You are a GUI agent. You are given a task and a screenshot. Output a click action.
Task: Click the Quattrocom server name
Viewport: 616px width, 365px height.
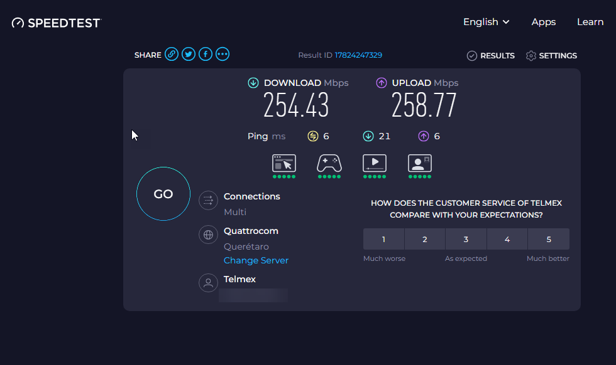point(251,231)
